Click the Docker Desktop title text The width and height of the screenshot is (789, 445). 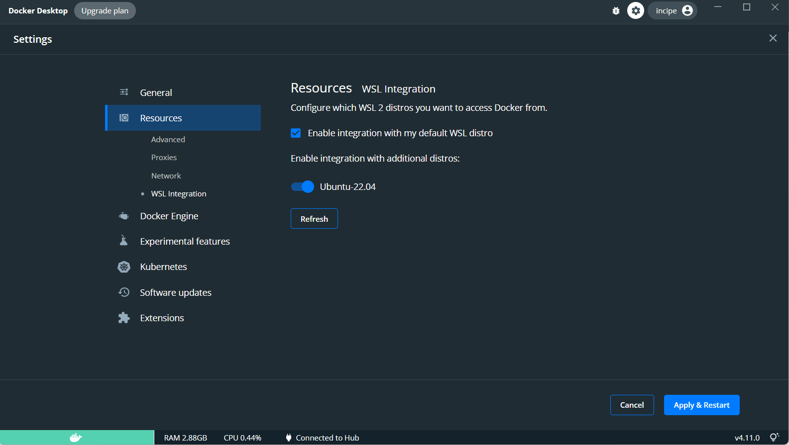(x=38, y=11)
